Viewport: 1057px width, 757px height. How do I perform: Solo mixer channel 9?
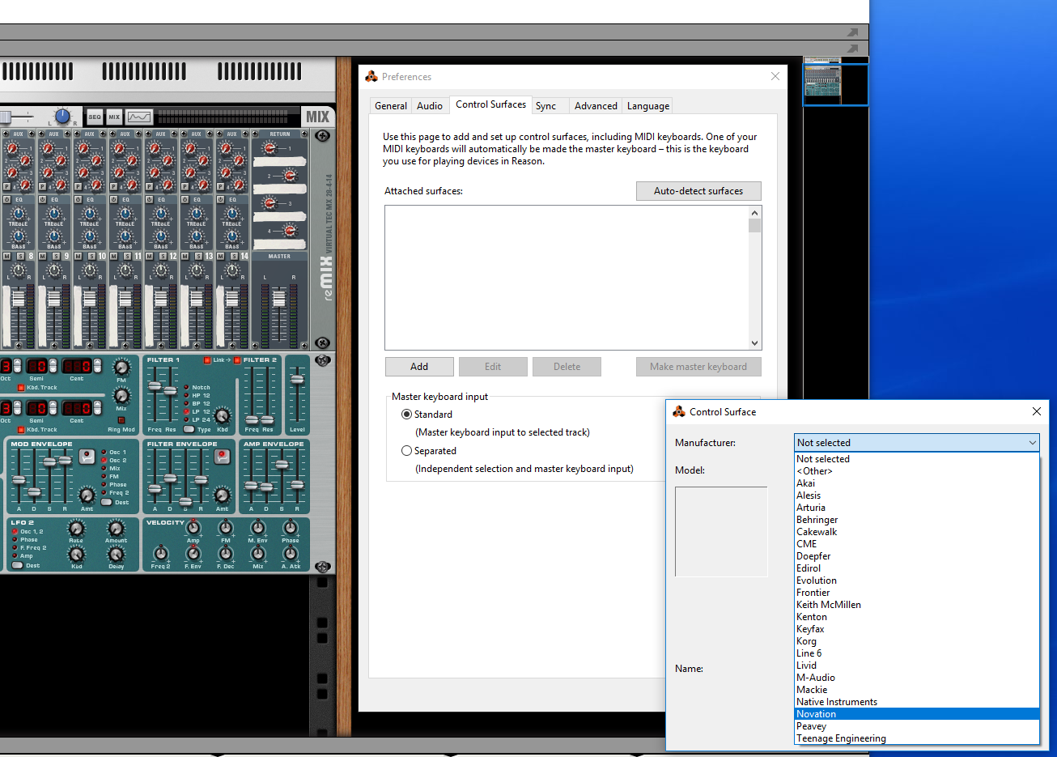click(x=56, y=256)
